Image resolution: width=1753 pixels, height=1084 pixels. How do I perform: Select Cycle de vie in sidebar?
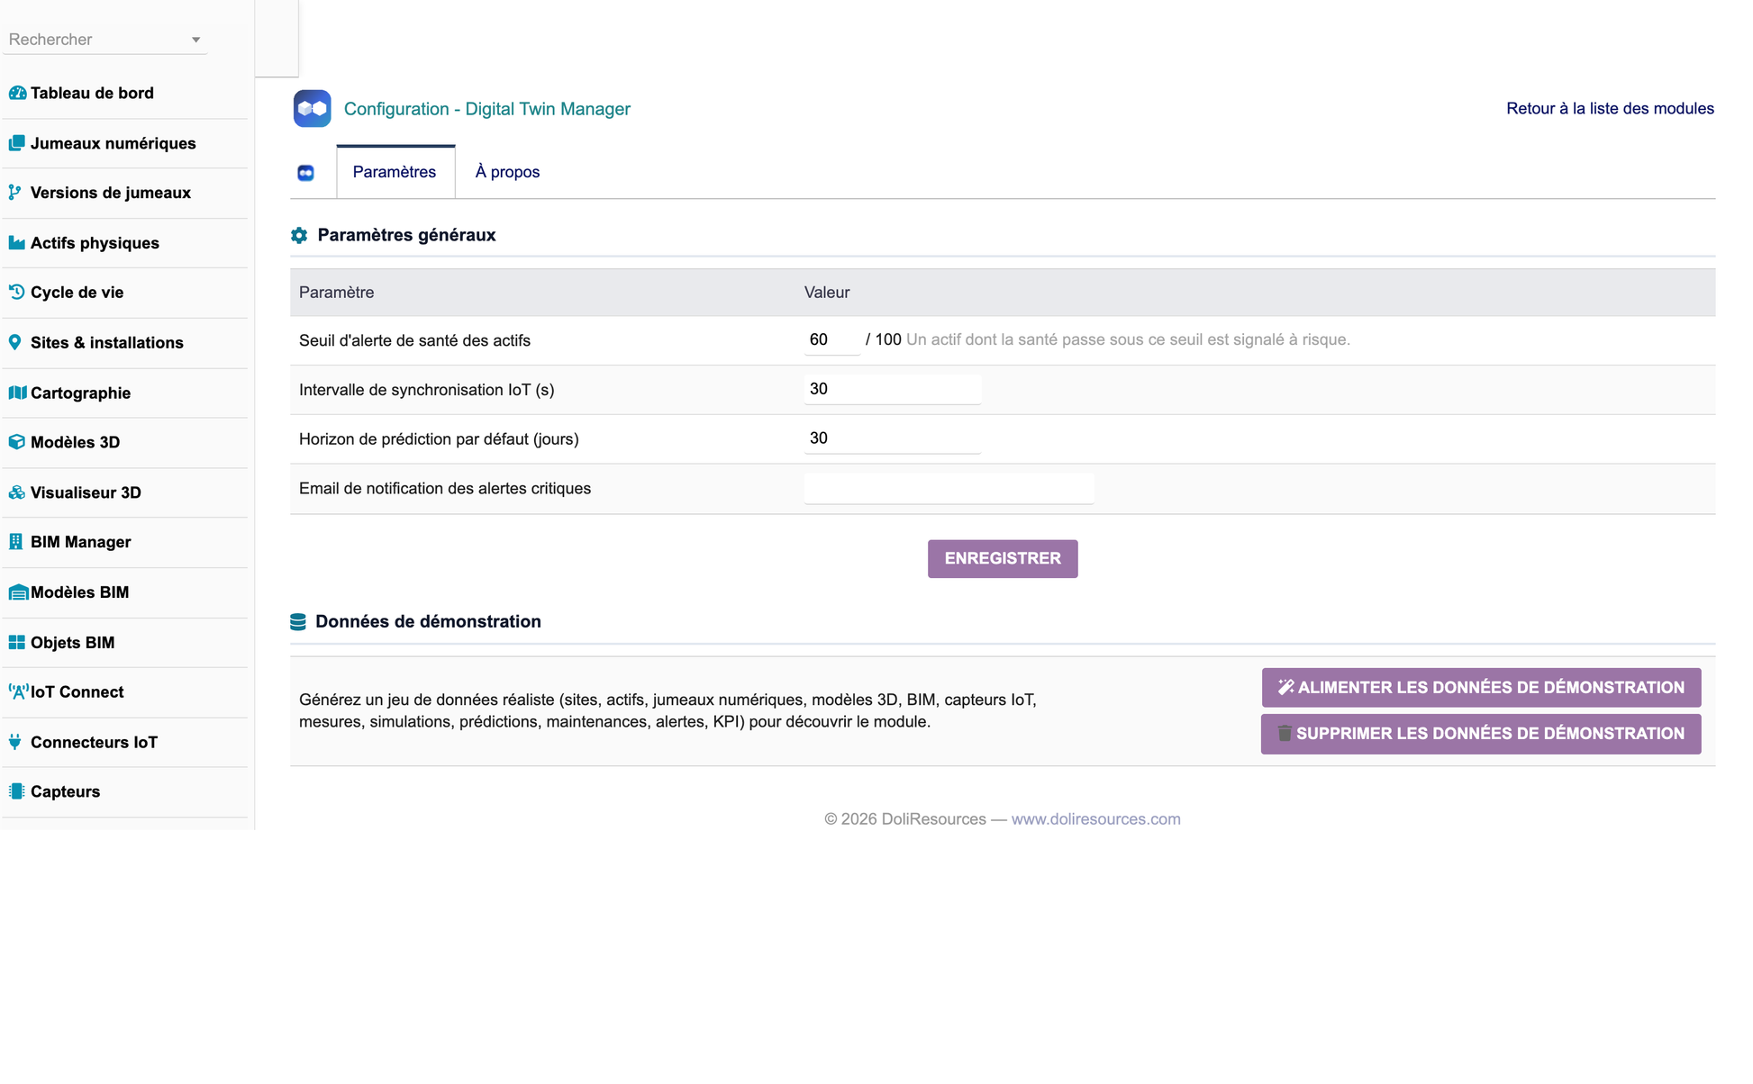coord(77,292)
